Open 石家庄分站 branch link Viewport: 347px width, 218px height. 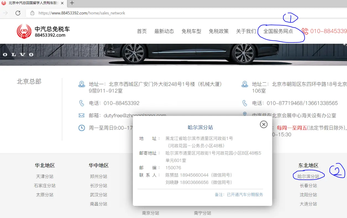(45, 185)
